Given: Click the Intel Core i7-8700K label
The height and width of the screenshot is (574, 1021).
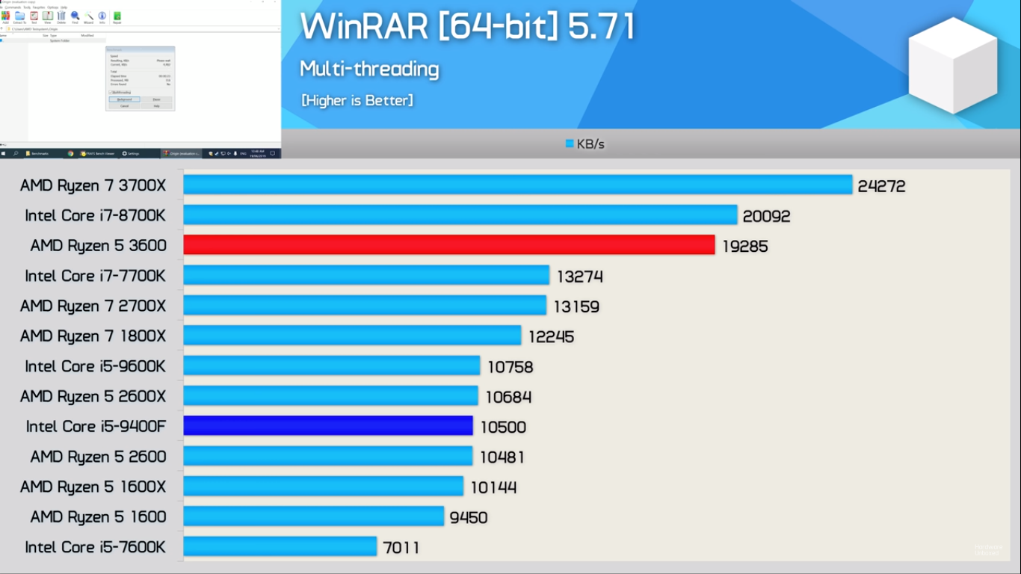Looking at the screenshot, I should [x=96, y=215].
